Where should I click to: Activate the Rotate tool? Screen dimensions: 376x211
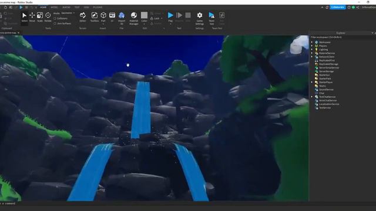tap(48, 17)
